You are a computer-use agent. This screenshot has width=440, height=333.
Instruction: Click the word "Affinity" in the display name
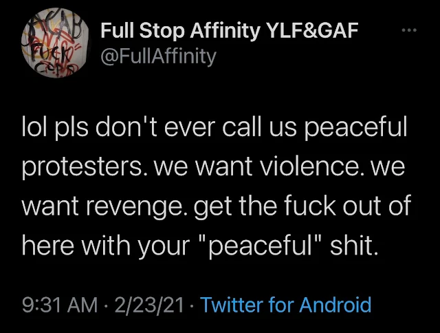225,30
